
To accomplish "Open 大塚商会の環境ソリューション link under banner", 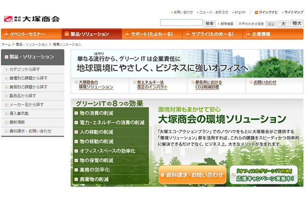I will 96,84.
